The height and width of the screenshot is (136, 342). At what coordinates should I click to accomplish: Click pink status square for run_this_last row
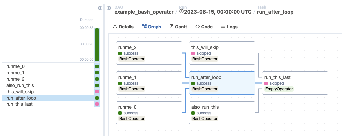point(97,104)
